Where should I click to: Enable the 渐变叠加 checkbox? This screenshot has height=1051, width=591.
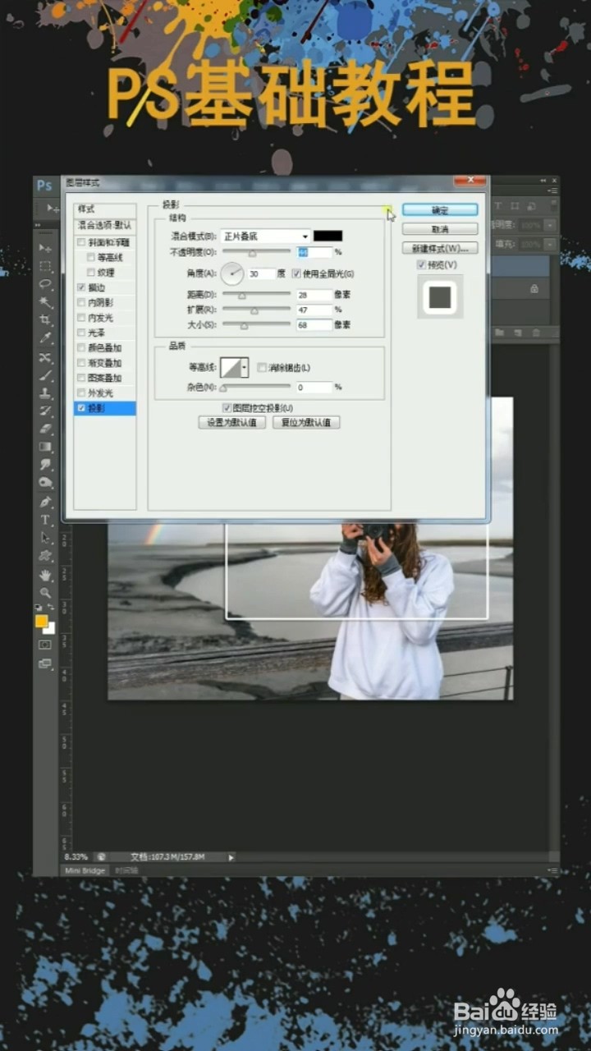tap(80, 363)
